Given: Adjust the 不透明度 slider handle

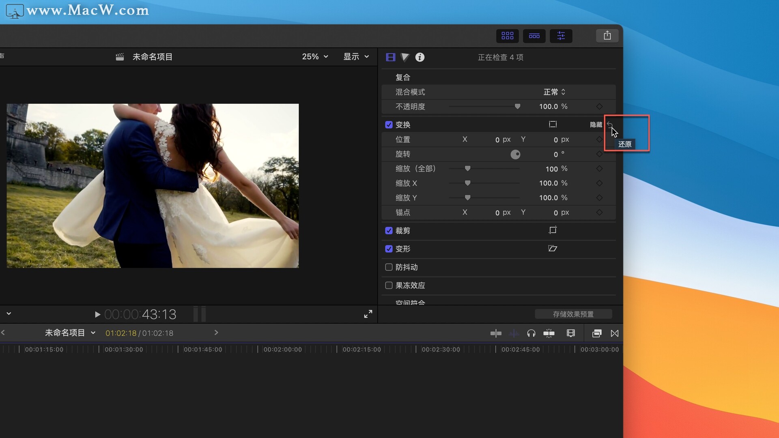Looking at the screenshot, I should (x=517, y=107).
